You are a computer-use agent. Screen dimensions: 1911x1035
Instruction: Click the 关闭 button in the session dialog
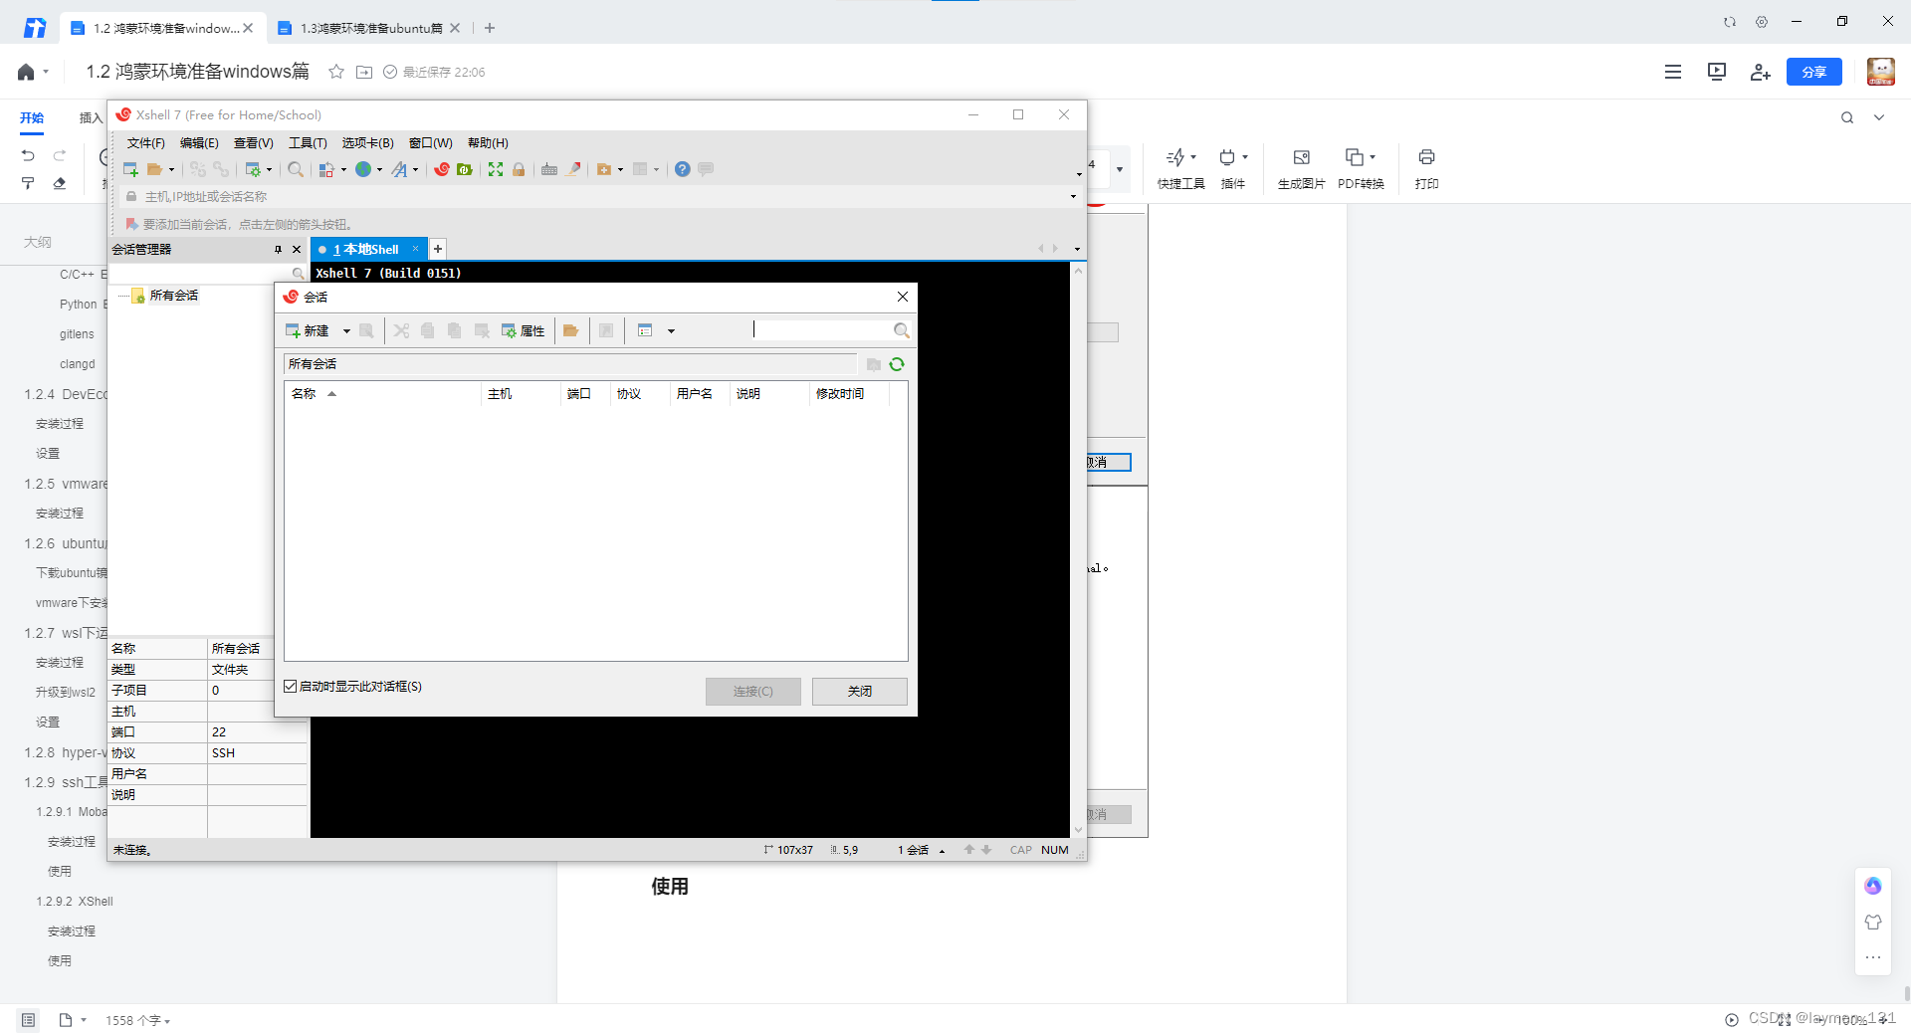(x=858, y=691)
